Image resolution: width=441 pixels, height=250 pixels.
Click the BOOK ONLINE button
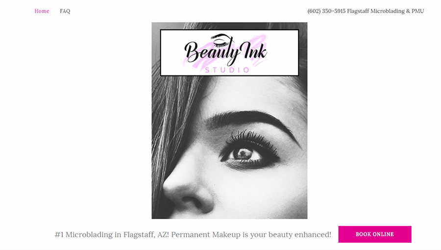[x=375, y=234]
